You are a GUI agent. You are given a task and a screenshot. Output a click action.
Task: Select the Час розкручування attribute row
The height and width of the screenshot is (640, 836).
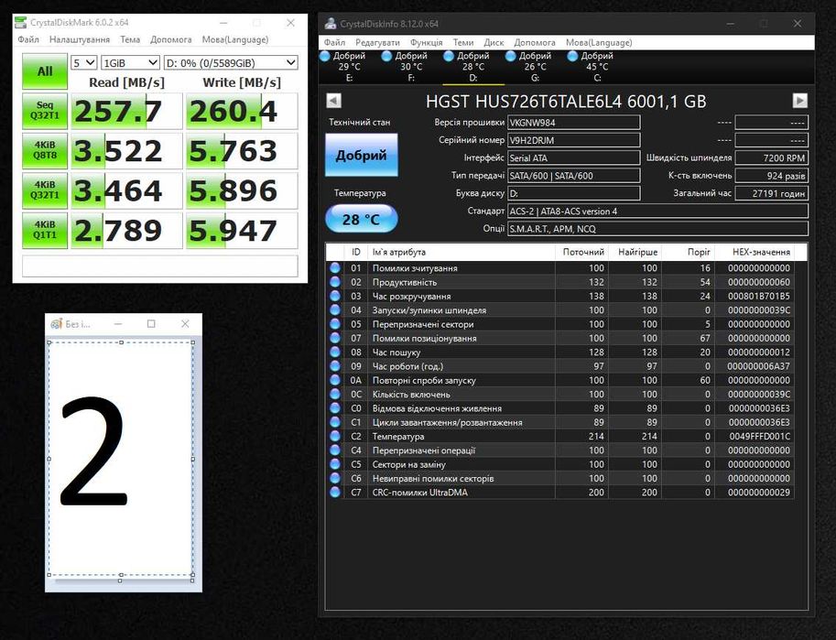coord(559,296)
